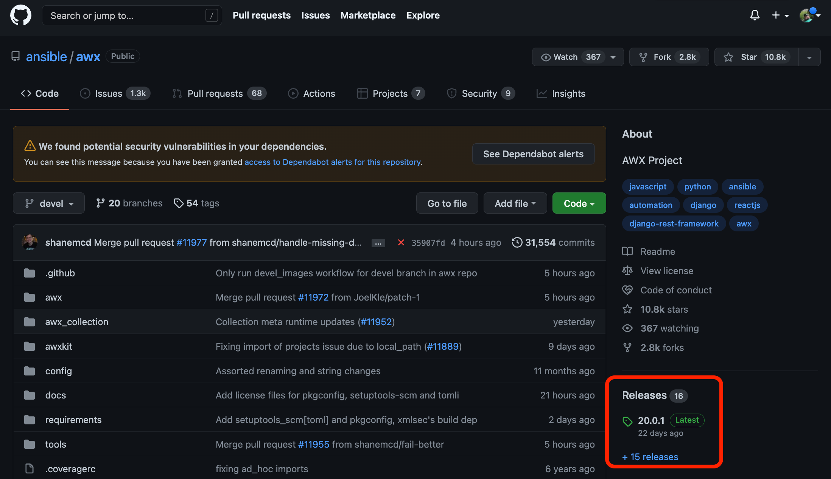
Task: Open the star lists dropdown arrow
Action: click(809, 57)
